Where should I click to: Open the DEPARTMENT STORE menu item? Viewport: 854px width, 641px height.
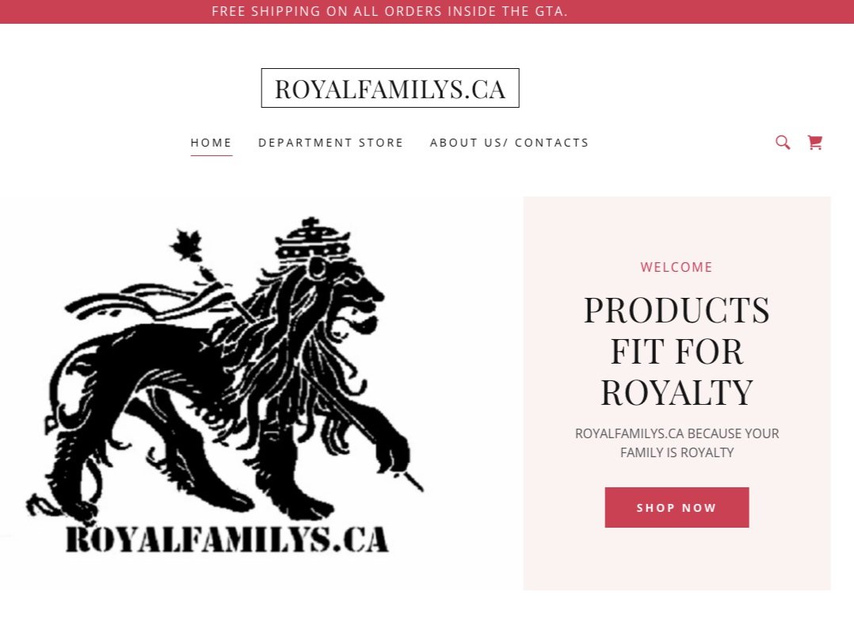(x=330, y=143)
